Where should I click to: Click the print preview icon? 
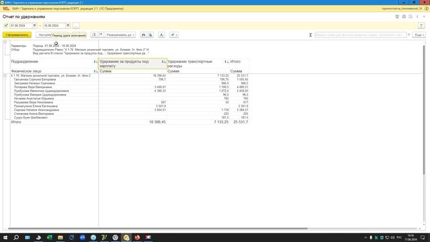(150, 35)
